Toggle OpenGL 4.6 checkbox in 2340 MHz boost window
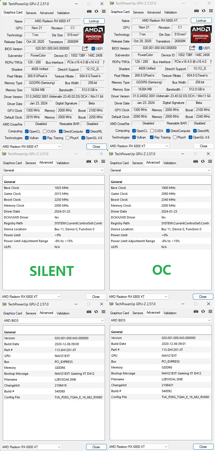The width and height of the screenshot is (215, 451). coord(191,137)
